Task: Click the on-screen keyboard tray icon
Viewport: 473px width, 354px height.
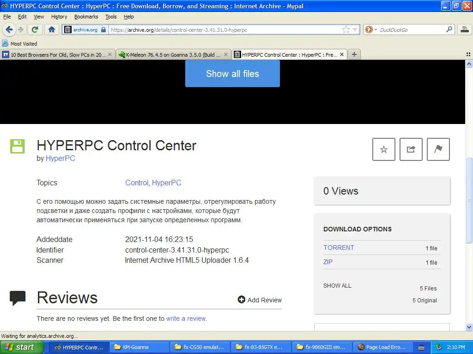Action: click(421, 348)
